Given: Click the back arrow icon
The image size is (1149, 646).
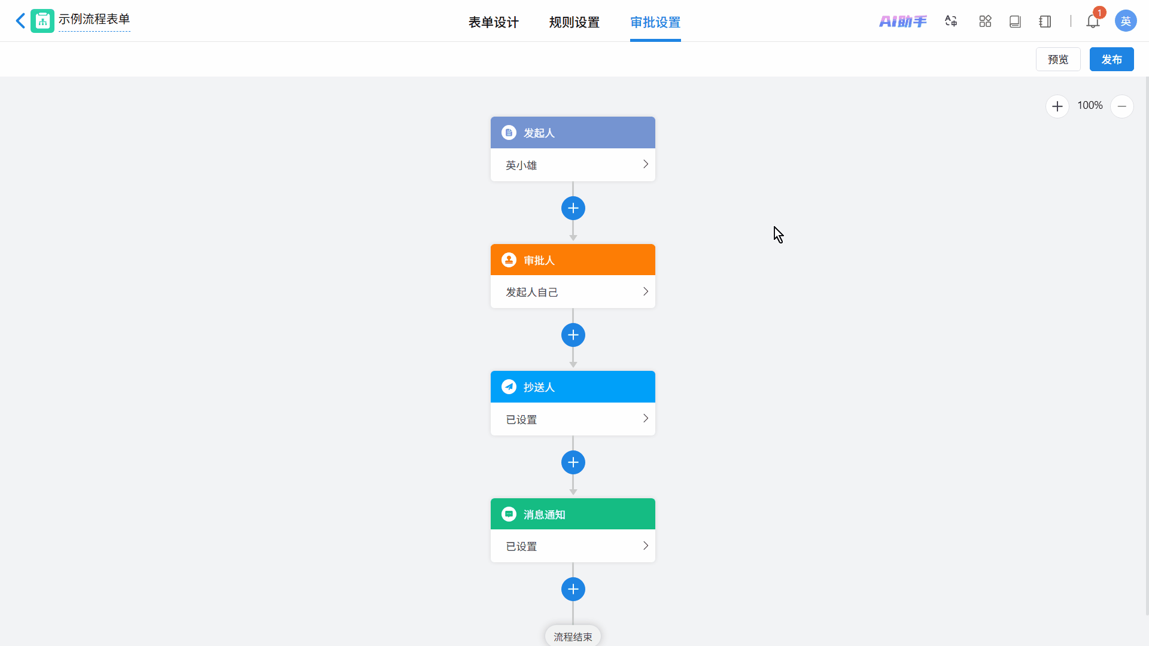Looking at the screenshot, I should (20, 21).
